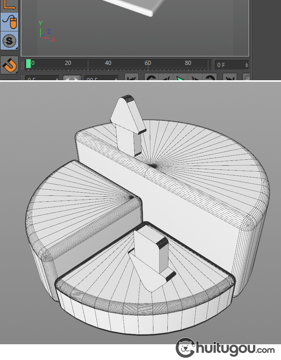Jump to frame 40 on the timeline ruler
281x360 pixels.
[x=108, y=64]
